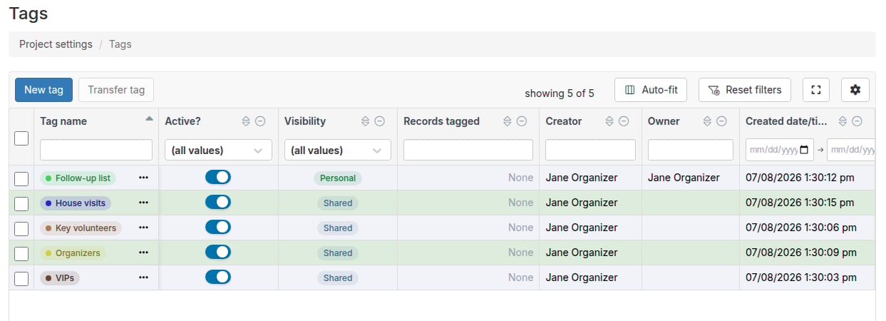Open the Organizers more options menu
886x321 pixels.
(144, 253)
